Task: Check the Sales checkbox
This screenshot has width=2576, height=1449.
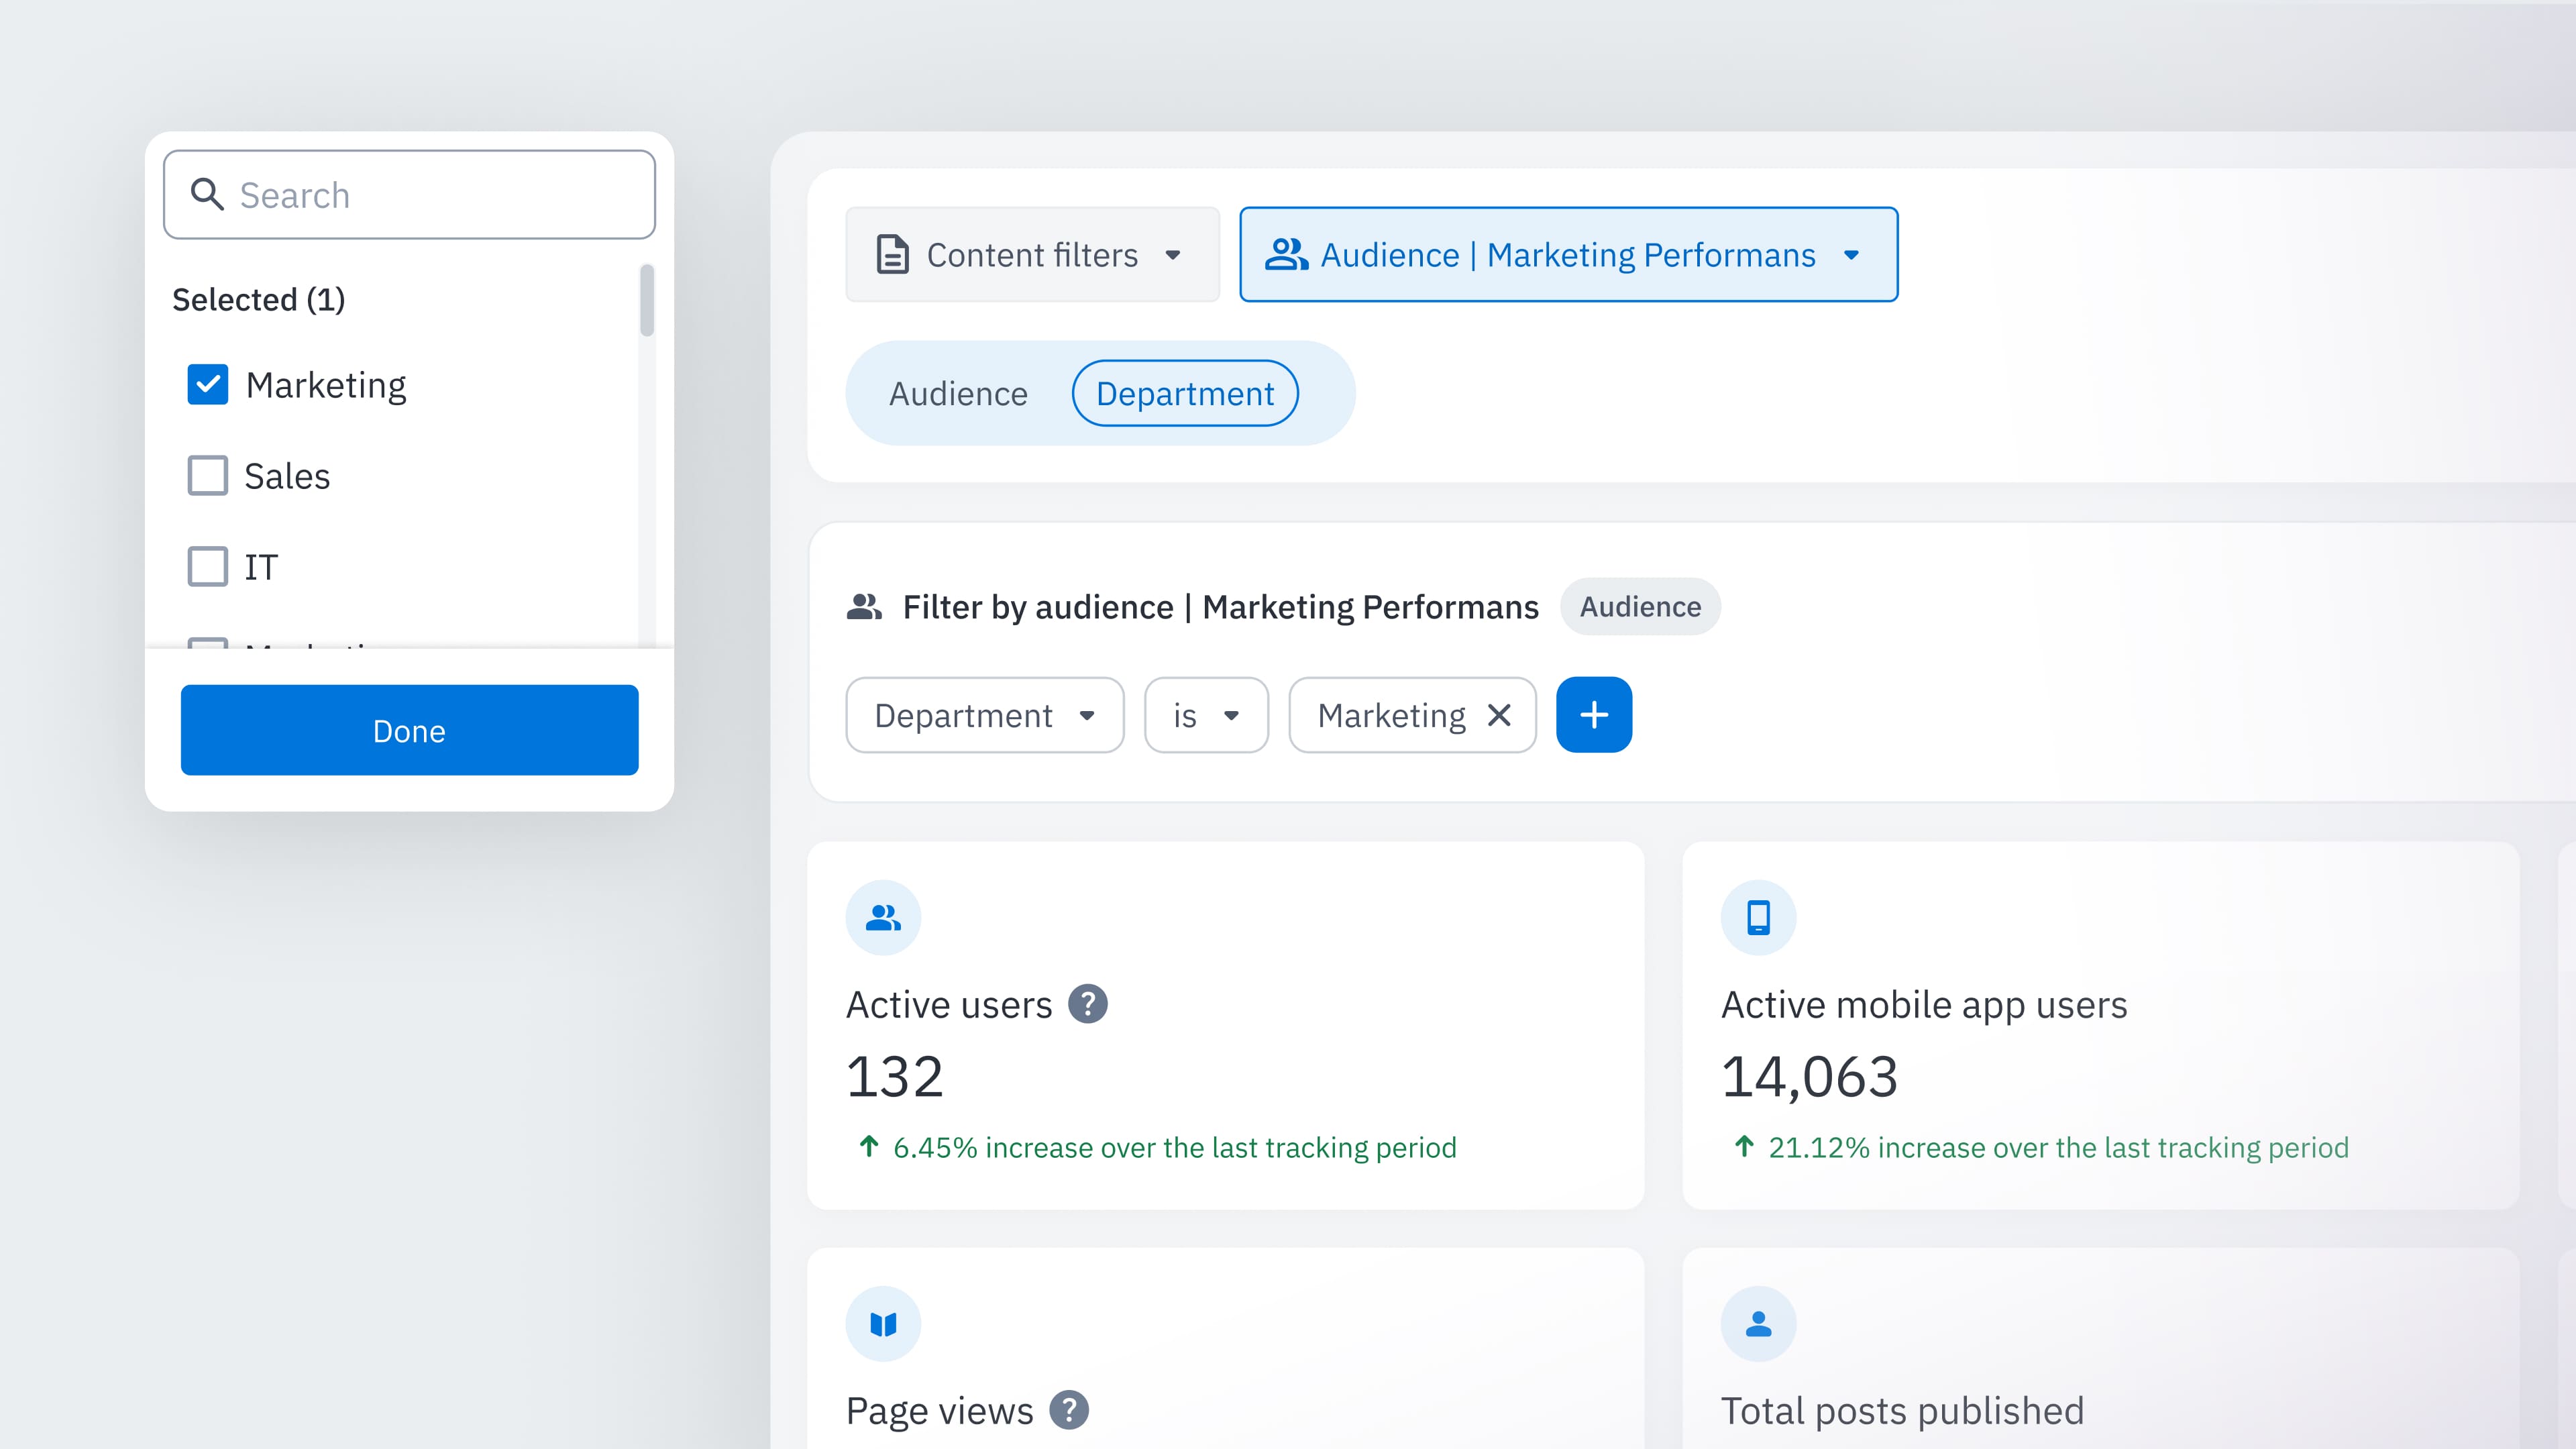Action: pos(208,476)
